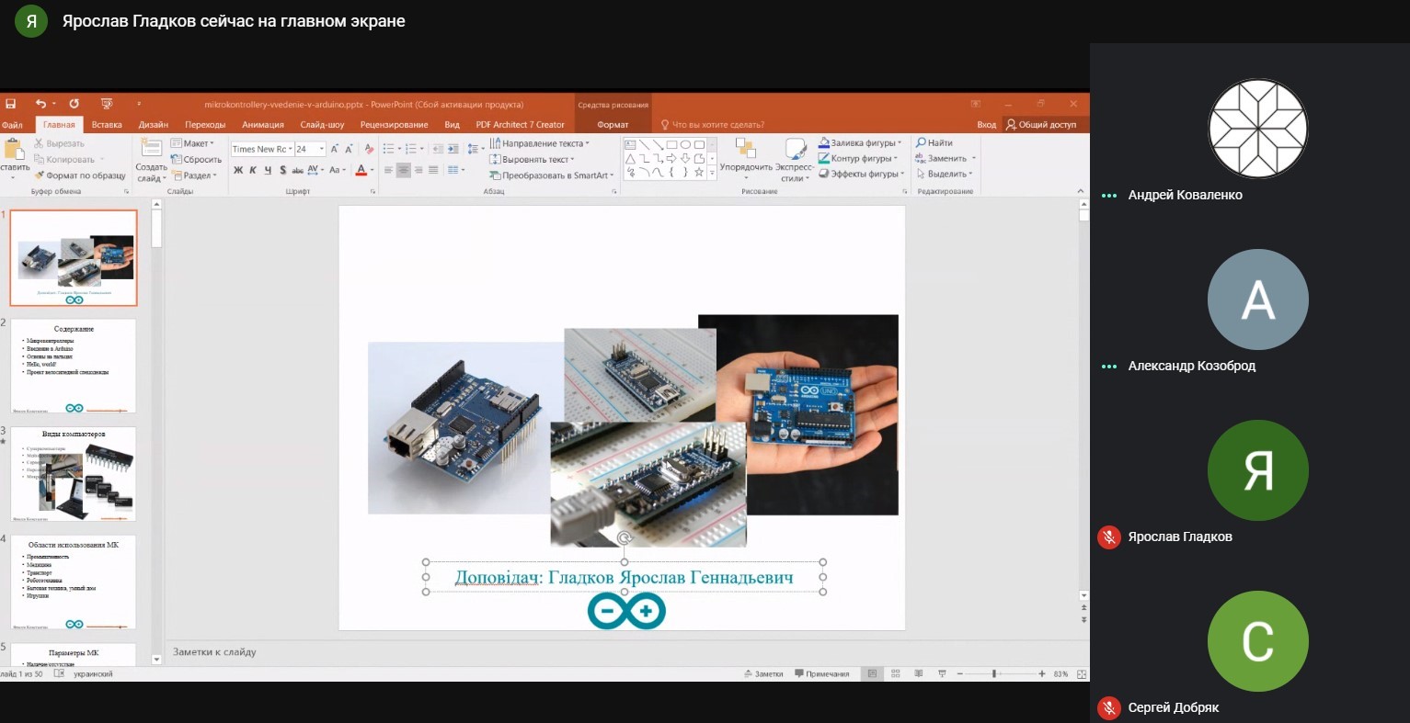Screen dimensions: 1410x723
Task: Toggle strikethrough abc formatting
Action: (297, 170)
